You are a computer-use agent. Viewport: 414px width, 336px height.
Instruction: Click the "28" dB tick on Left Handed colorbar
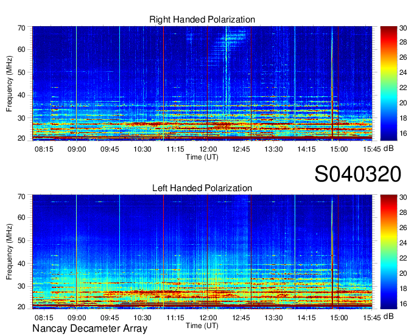[403, 212]
